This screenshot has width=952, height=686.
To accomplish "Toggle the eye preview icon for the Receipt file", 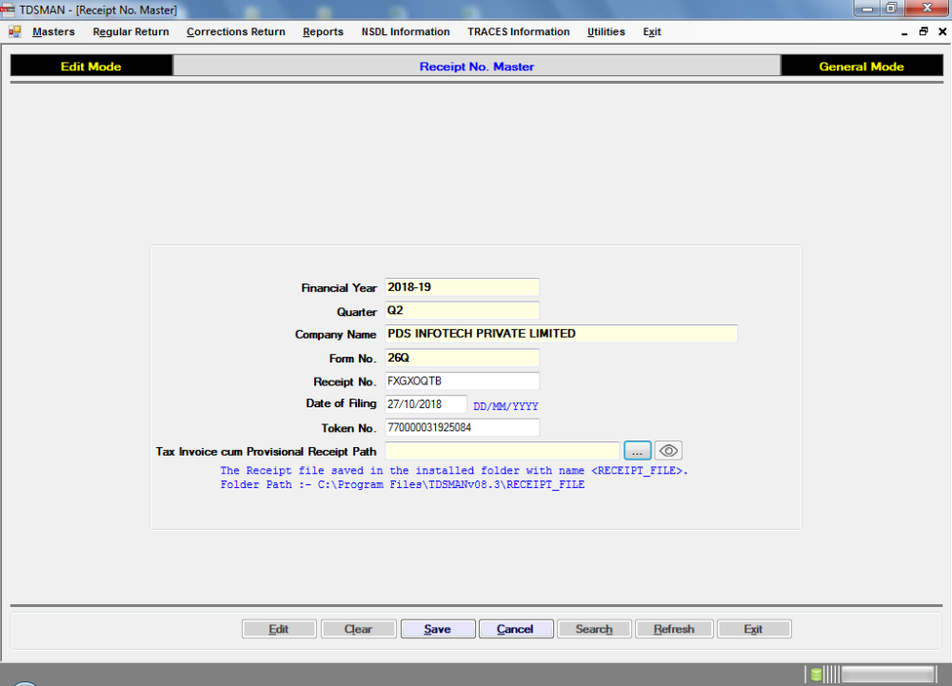I will [667, 450].
